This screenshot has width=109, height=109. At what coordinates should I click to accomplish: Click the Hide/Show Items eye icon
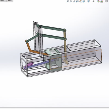[93, 1]
